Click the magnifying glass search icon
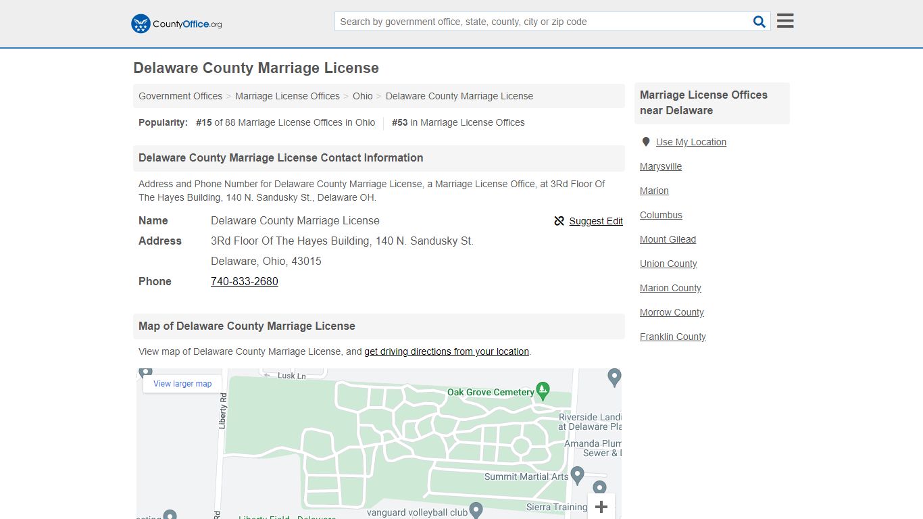 [x=759, y=22]
